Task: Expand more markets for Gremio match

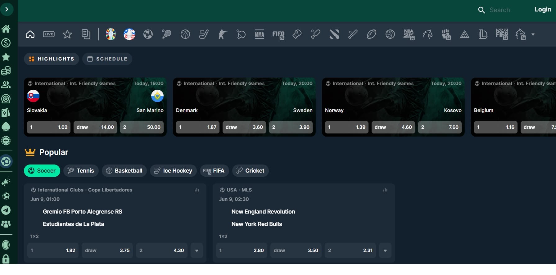Action: pyautogui.click(x=197, y=250)
